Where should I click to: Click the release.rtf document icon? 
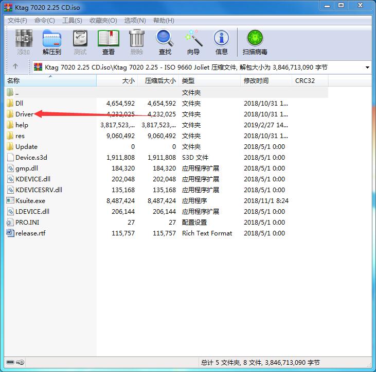(x=10, y=233)
